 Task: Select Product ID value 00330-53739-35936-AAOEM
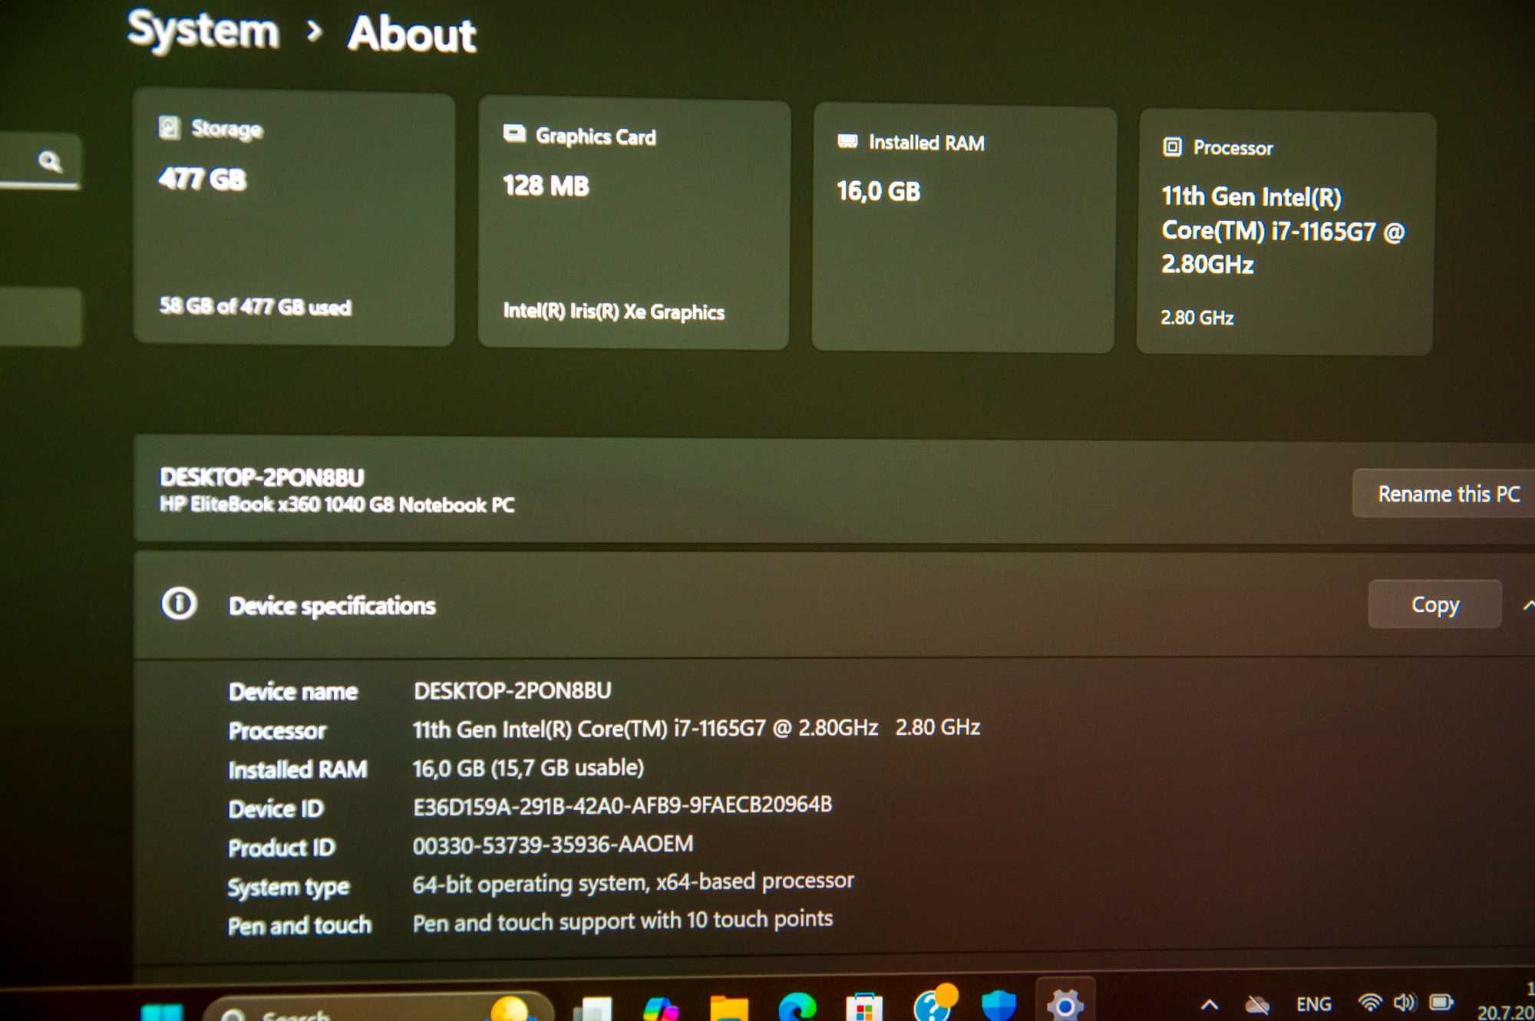click(553, 845)
